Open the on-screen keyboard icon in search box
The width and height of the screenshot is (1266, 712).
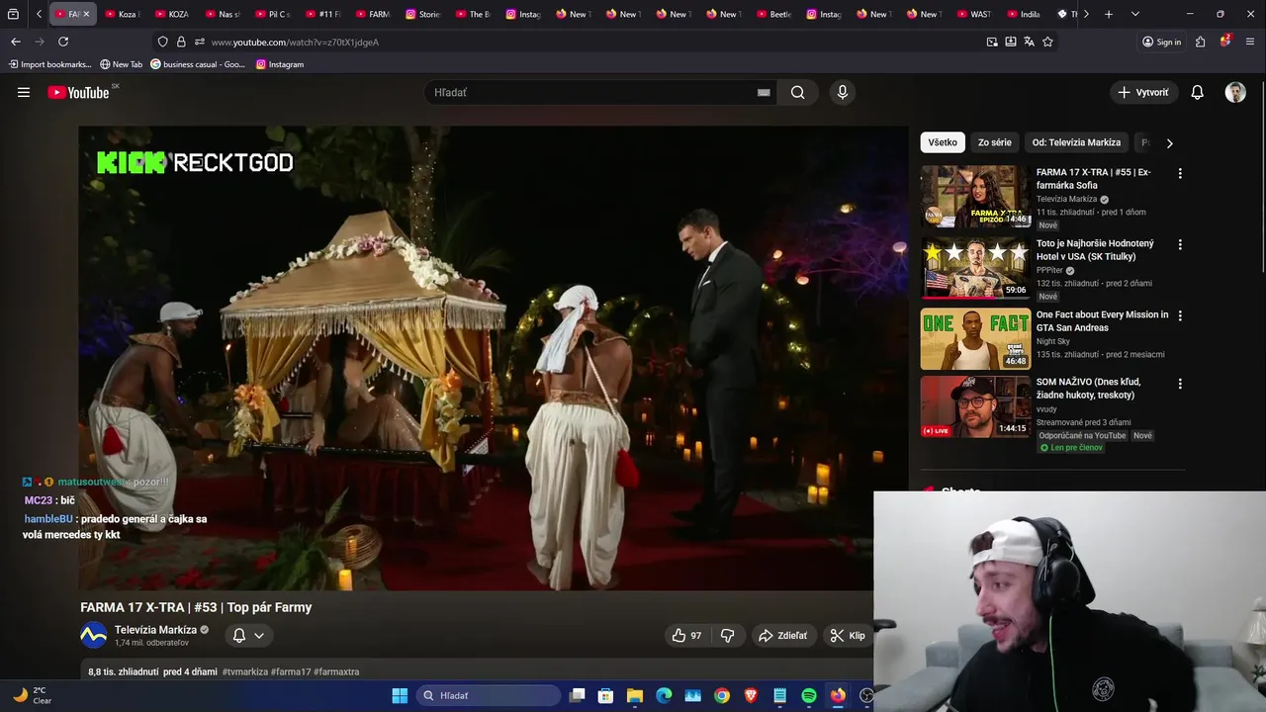pos(764,92)
